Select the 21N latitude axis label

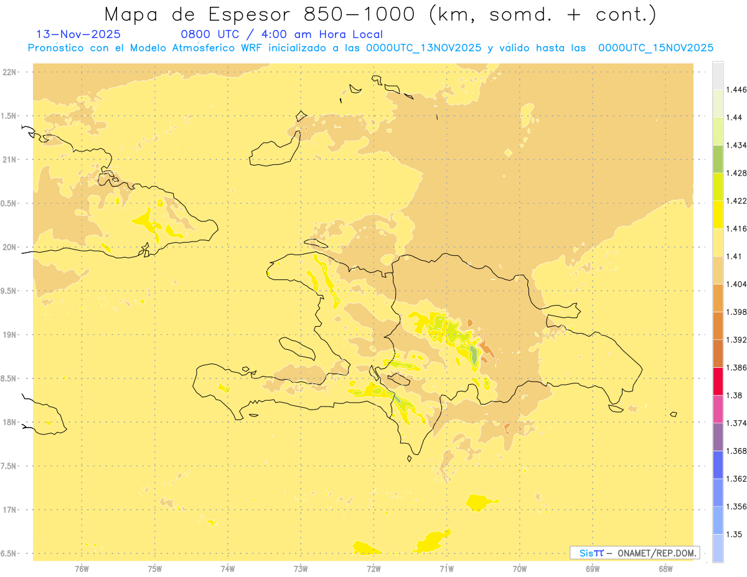11,160
